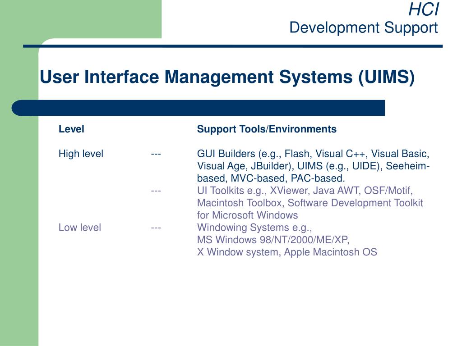Select the 'High level' row label

81,154
